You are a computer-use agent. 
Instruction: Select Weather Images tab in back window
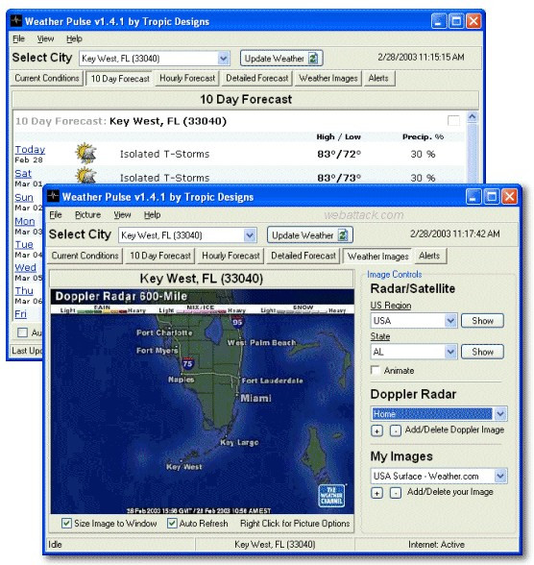pyautogui.click(x=328, y=78)
